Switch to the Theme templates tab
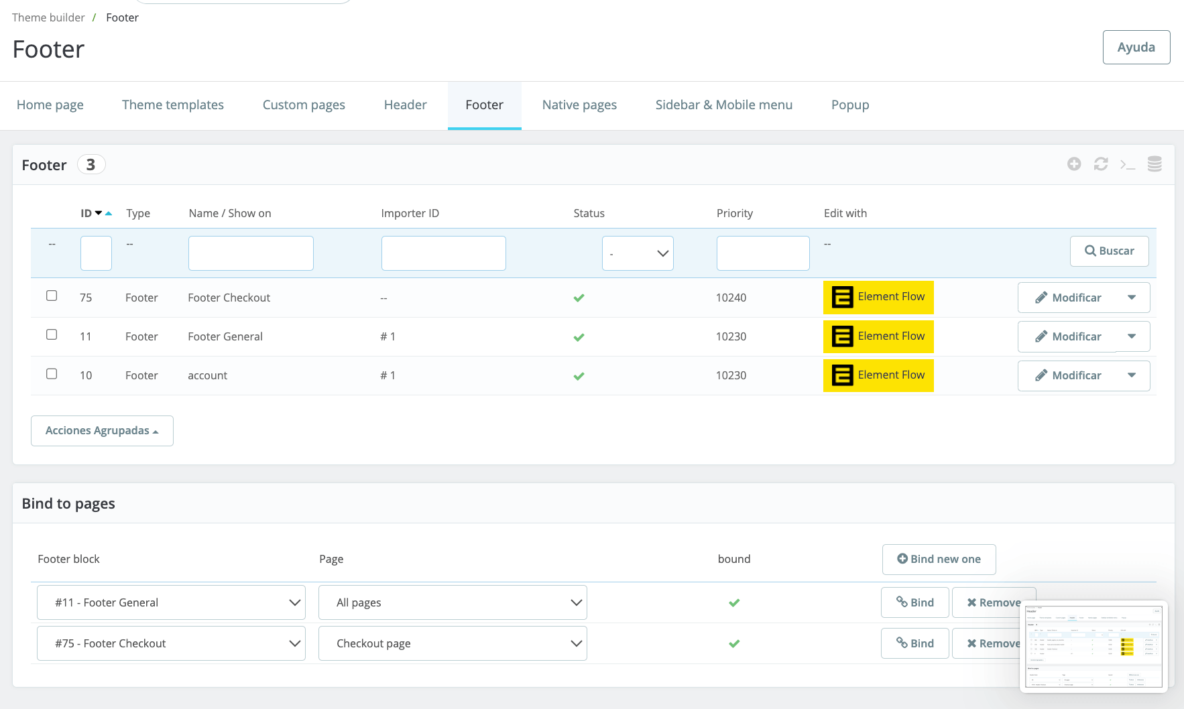The width and height of the screenshot is (1184, 709). pos(173,105)
